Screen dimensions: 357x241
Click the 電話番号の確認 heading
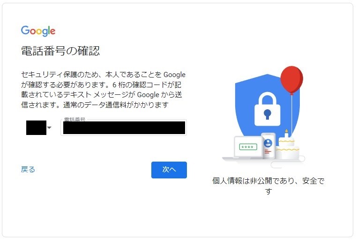[x=60, y=50]
